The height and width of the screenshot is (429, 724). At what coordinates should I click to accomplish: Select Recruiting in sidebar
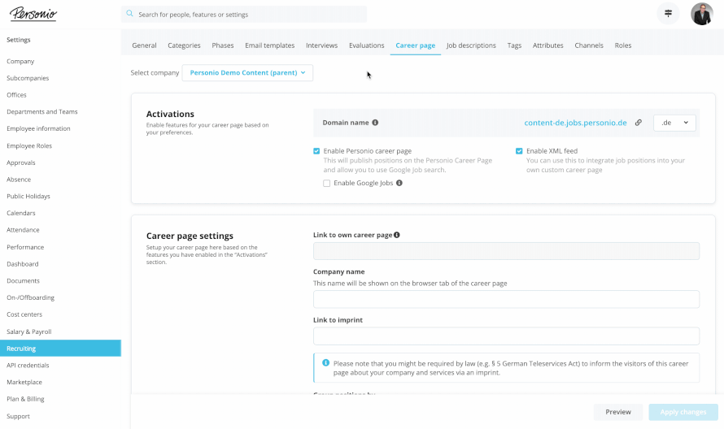60,349
